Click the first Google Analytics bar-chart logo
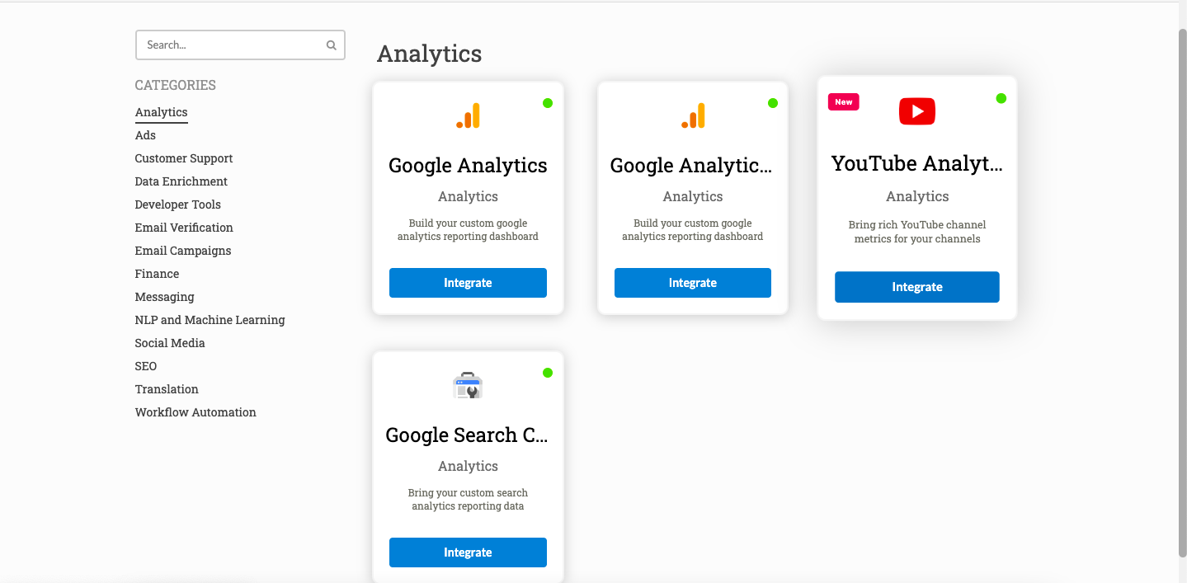The image size is (1187, 583). pos(468,115)
